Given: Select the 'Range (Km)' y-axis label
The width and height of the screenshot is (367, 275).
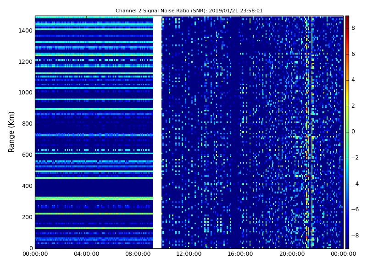Looking at the screenshot, I should [11, 132].
